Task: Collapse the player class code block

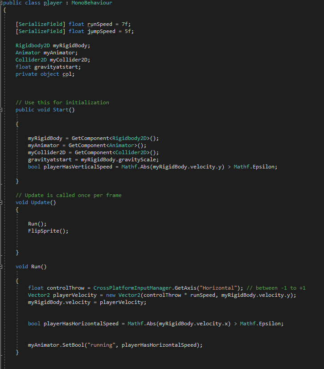Action: click(1, 3)
